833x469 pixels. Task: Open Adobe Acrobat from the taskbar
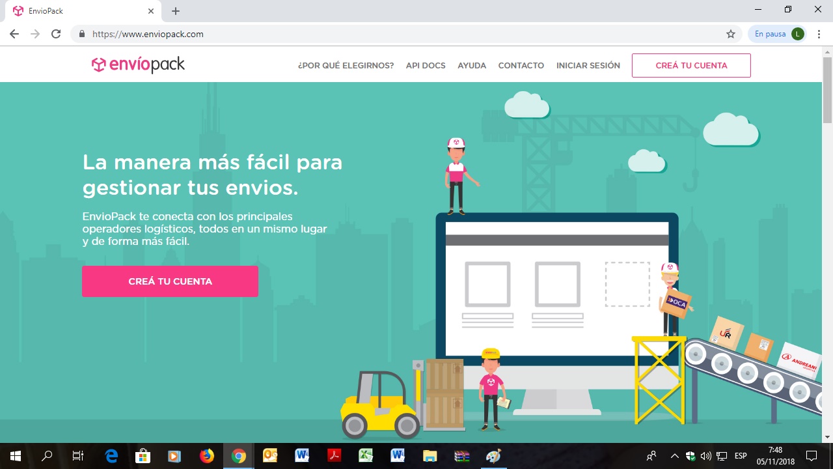pyautogui.click(x=334, y=456)
